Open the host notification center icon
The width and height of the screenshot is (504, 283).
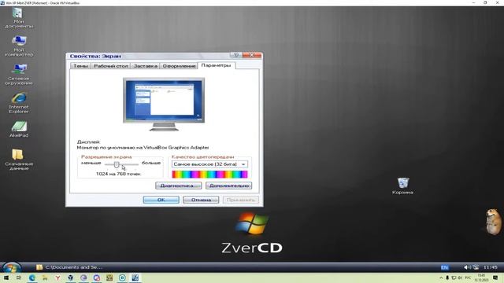point(495,277)
